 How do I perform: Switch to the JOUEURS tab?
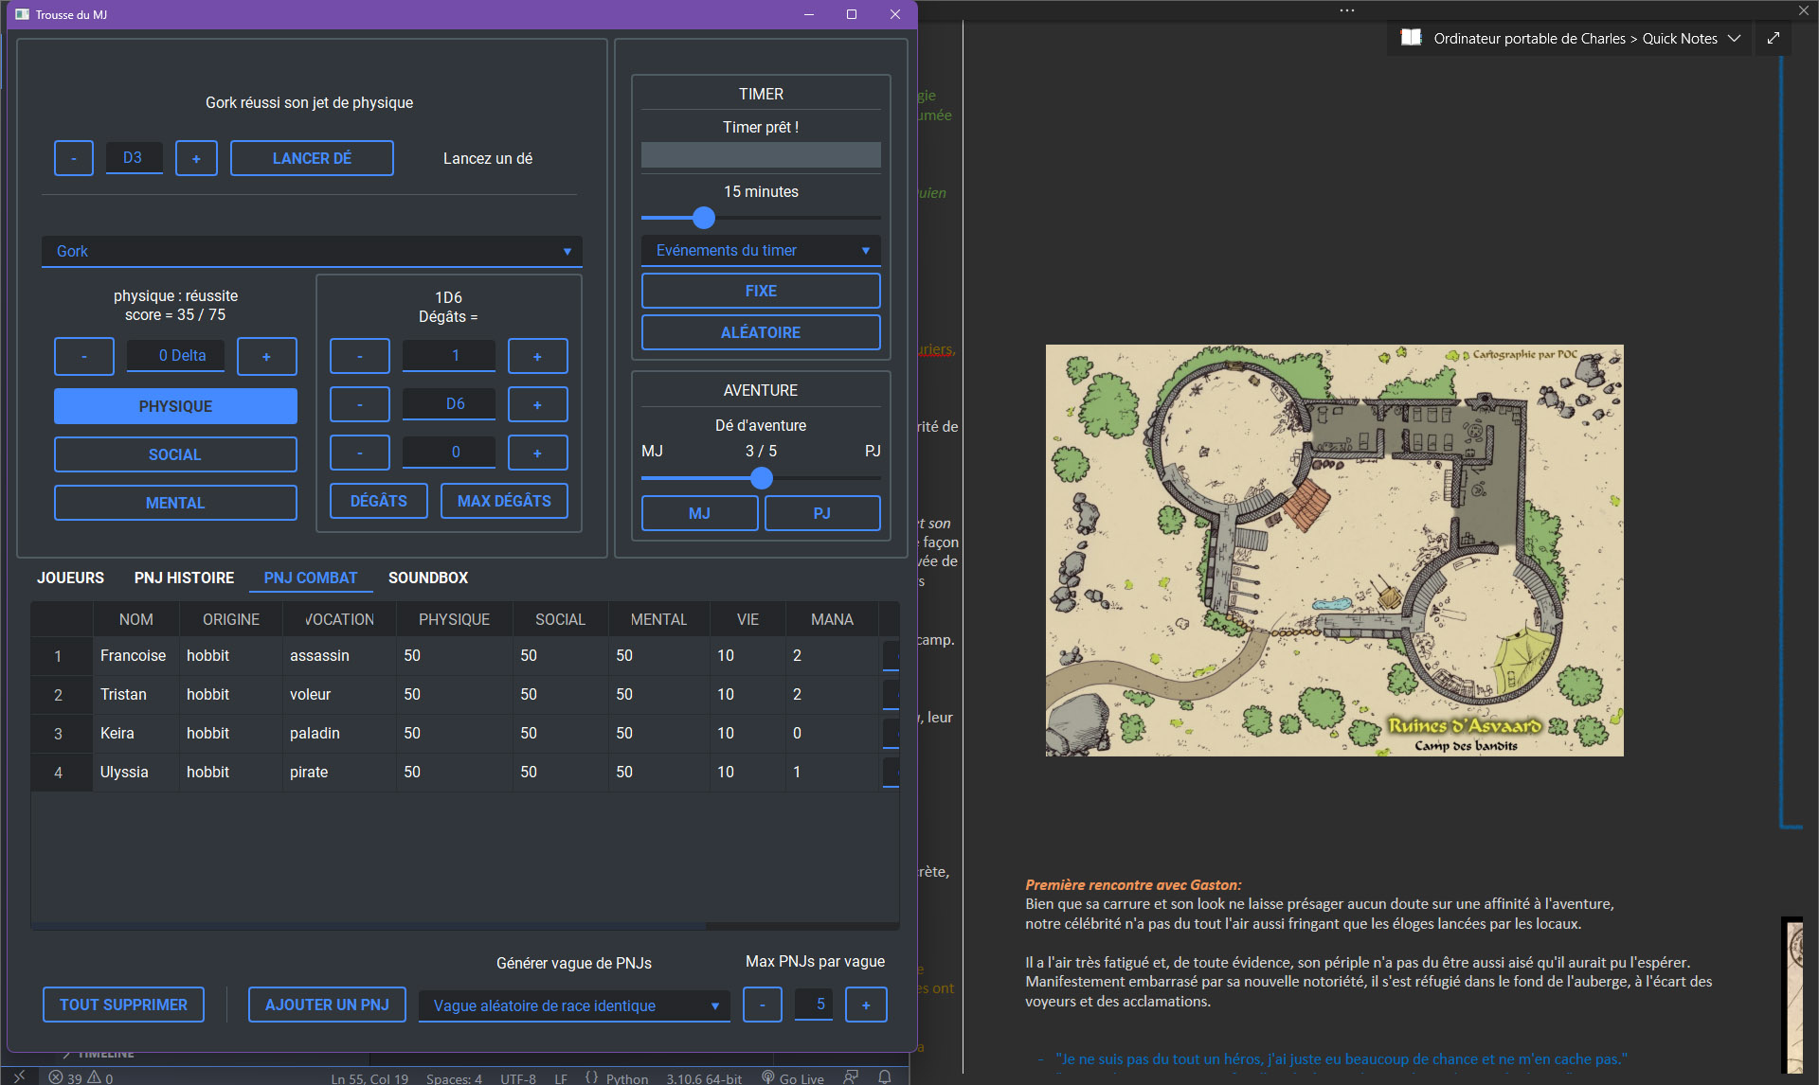[70, 578]
